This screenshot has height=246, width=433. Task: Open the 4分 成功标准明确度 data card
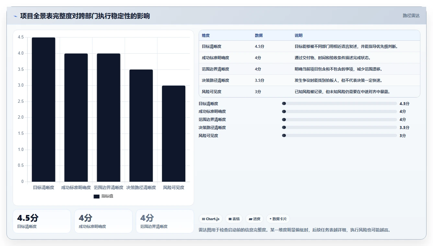click(x=103, y=221)
